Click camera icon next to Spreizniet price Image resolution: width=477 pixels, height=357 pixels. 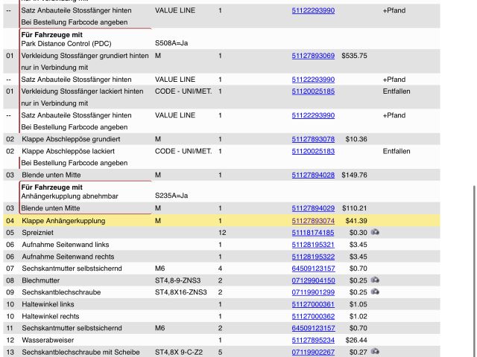pos(375,233)
